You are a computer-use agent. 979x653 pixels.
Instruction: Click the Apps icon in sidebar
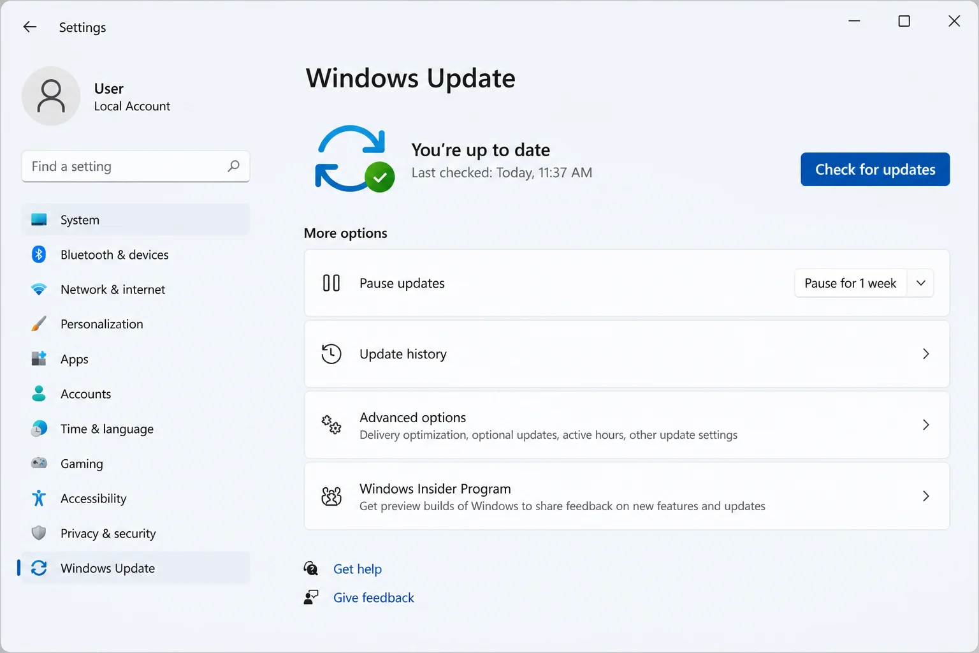coord(39,358)
